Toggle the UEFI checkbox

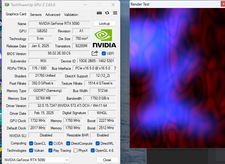[104, 54]
